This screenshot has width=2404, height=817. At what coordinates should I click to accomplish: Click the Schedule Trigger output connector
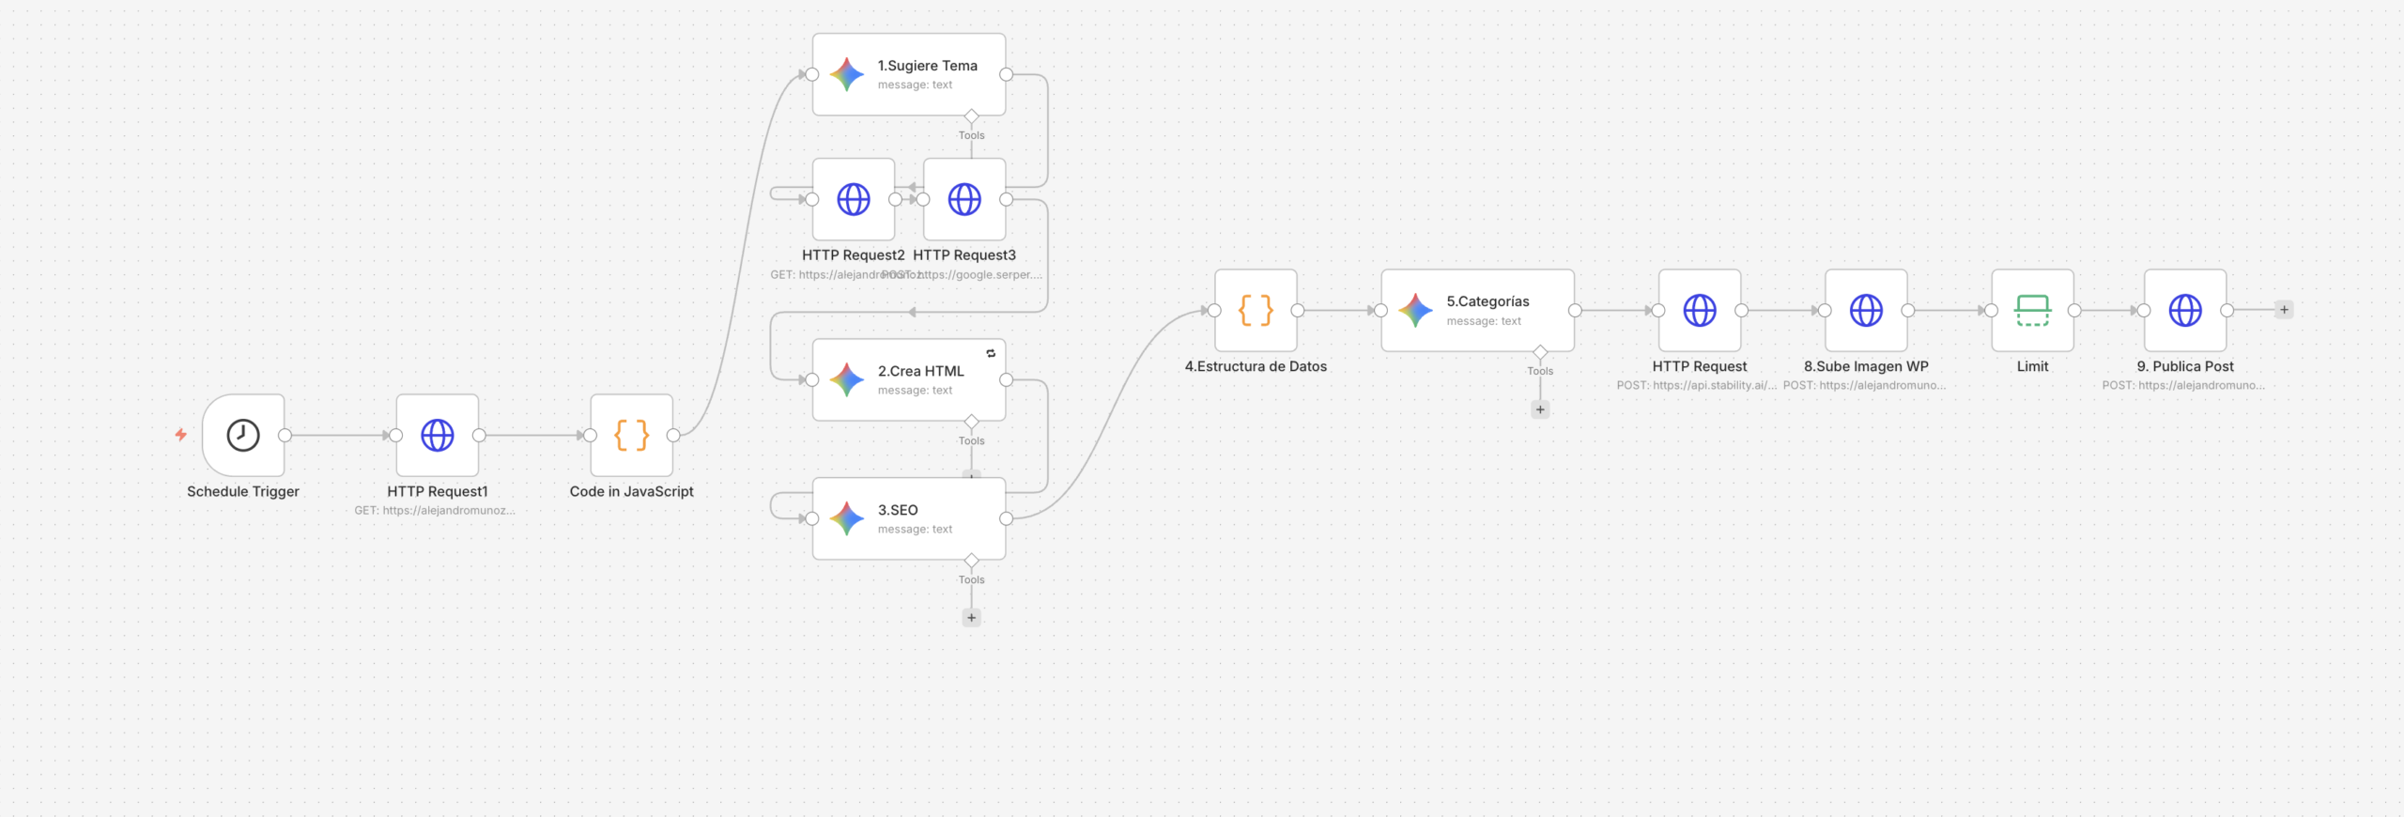(x=285, y=435)
